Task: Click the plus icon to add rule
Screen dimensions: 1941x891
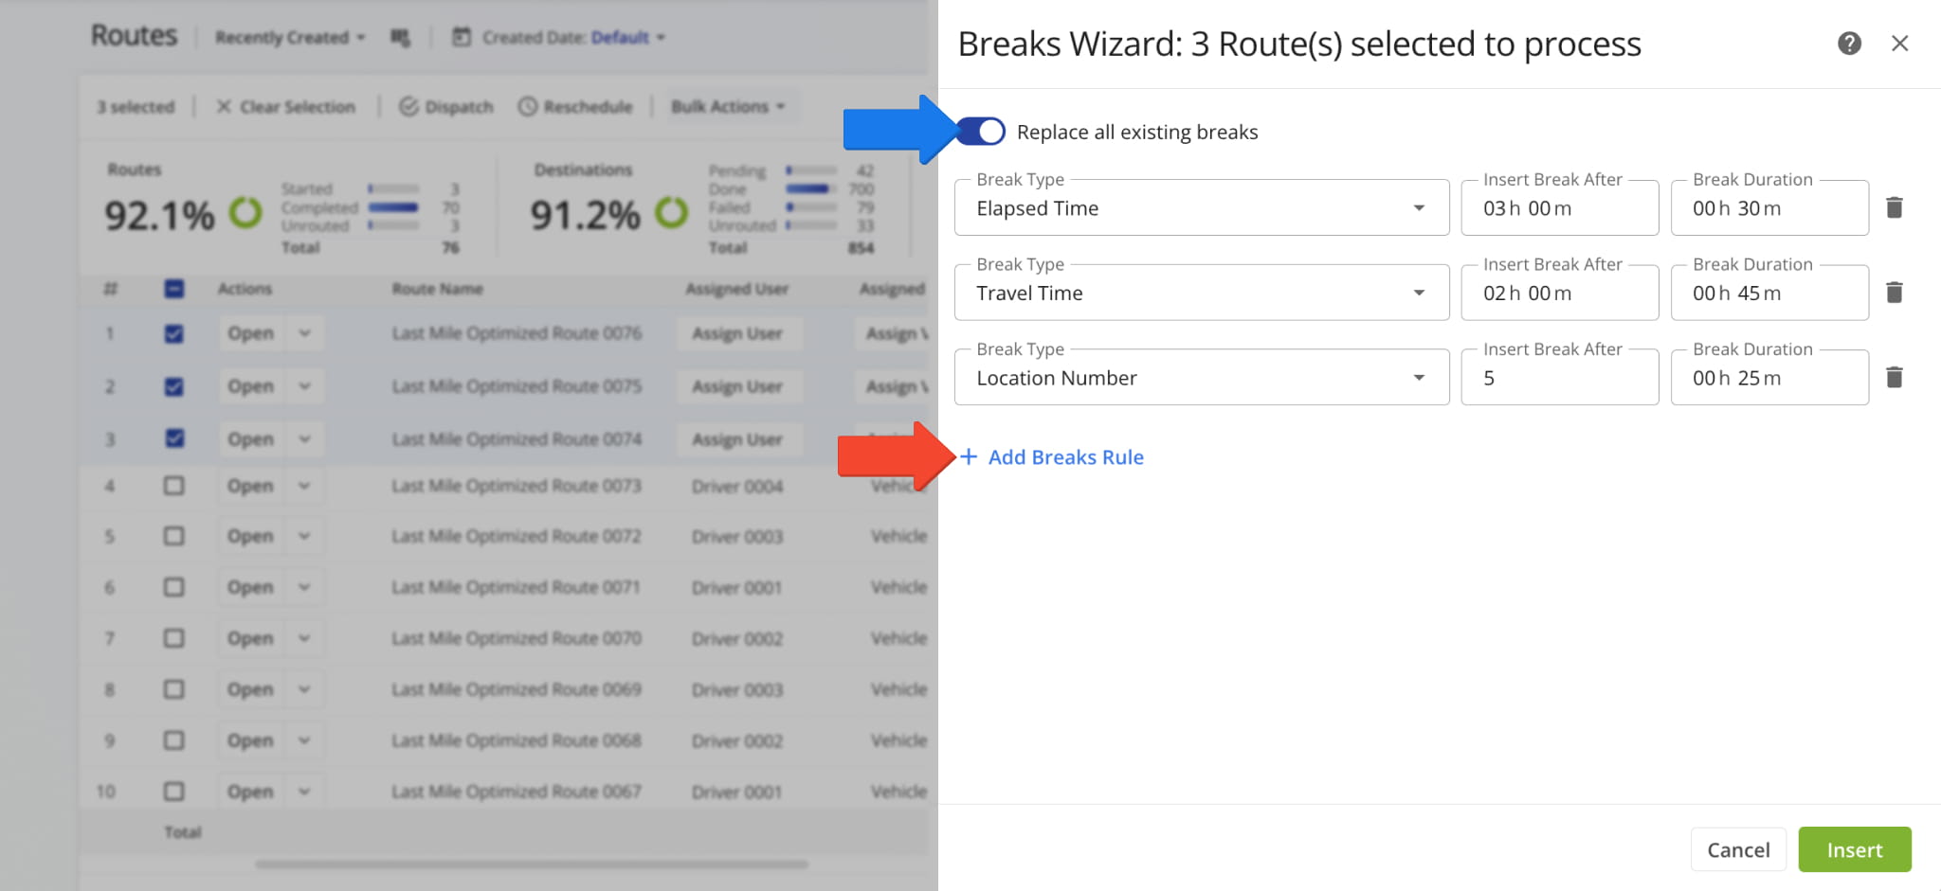Action: pyautogui.click(x=968, y=457)
